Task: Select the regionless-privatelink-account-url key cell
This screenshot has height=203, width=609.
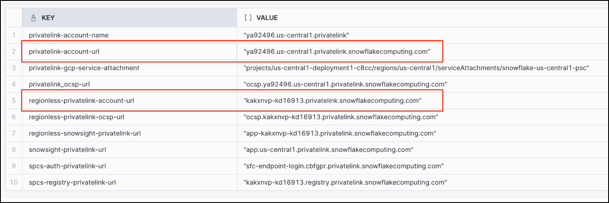Action: pos(81,101)
